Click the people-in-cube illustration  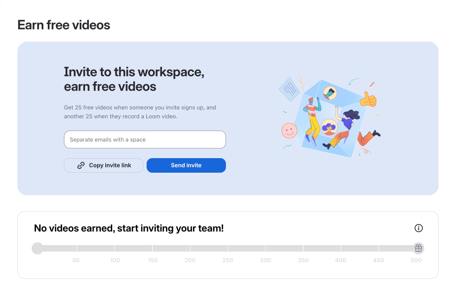(x=330, y=116)
